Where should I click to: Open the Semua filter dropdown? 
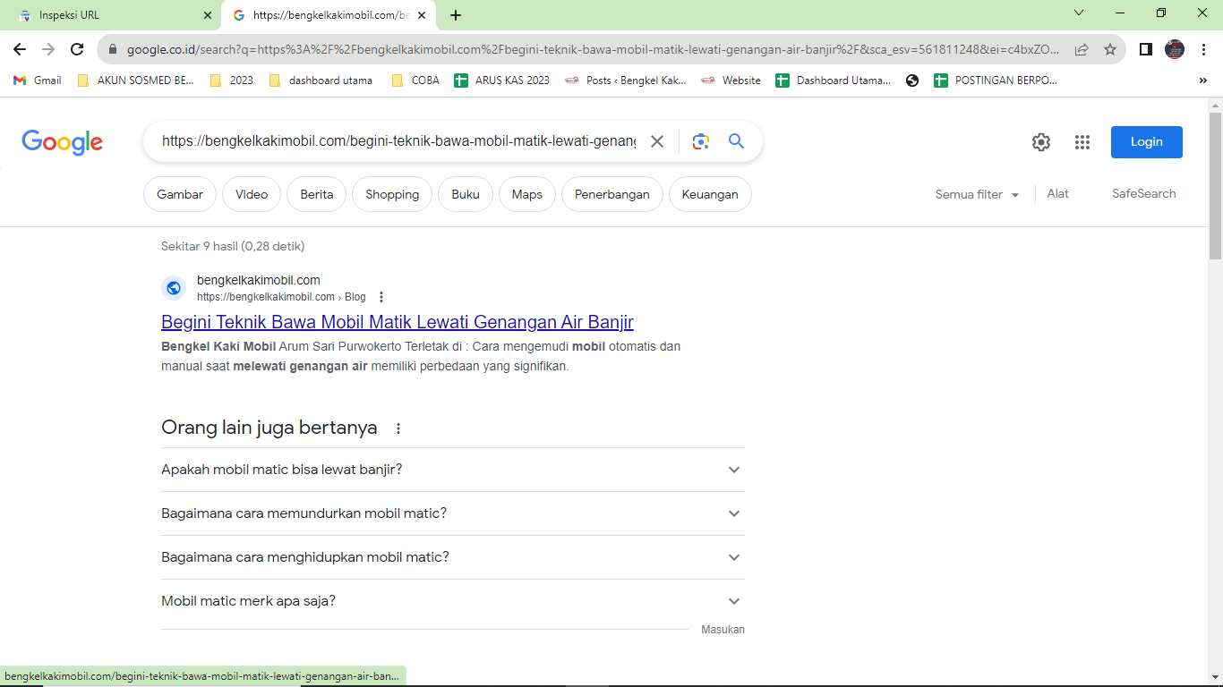tap(977, 194)
